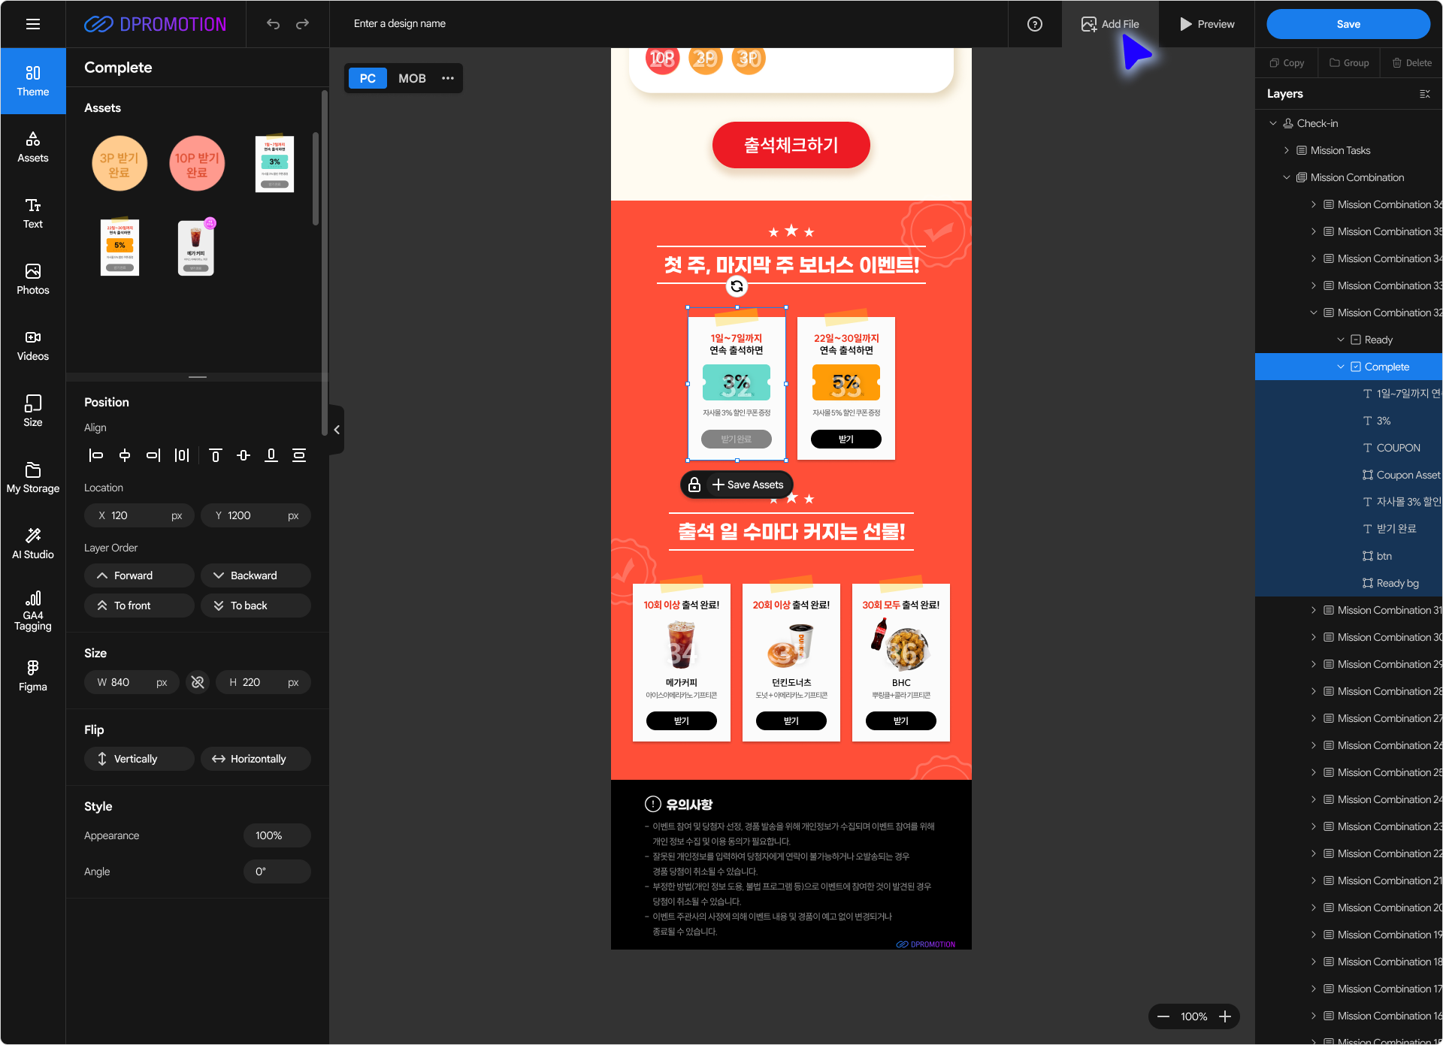Open more device options menu
The image size is (1443, 1045).
click(x=448, y=78)
